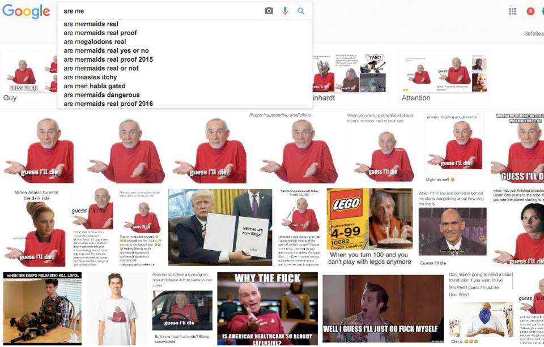Open the LEGO 4-99 meme image
Viewport: 544px width, 347px height.
point(369,228)
